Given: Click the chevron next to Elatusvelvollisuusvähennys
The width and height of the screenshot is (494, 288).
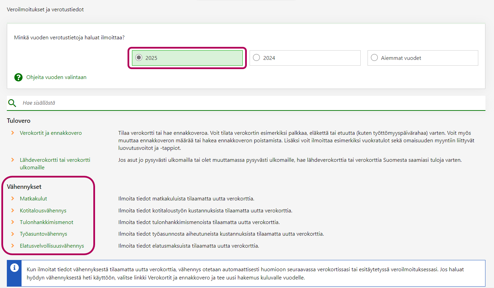Looking at the screenshot, I should coord(13,246).
